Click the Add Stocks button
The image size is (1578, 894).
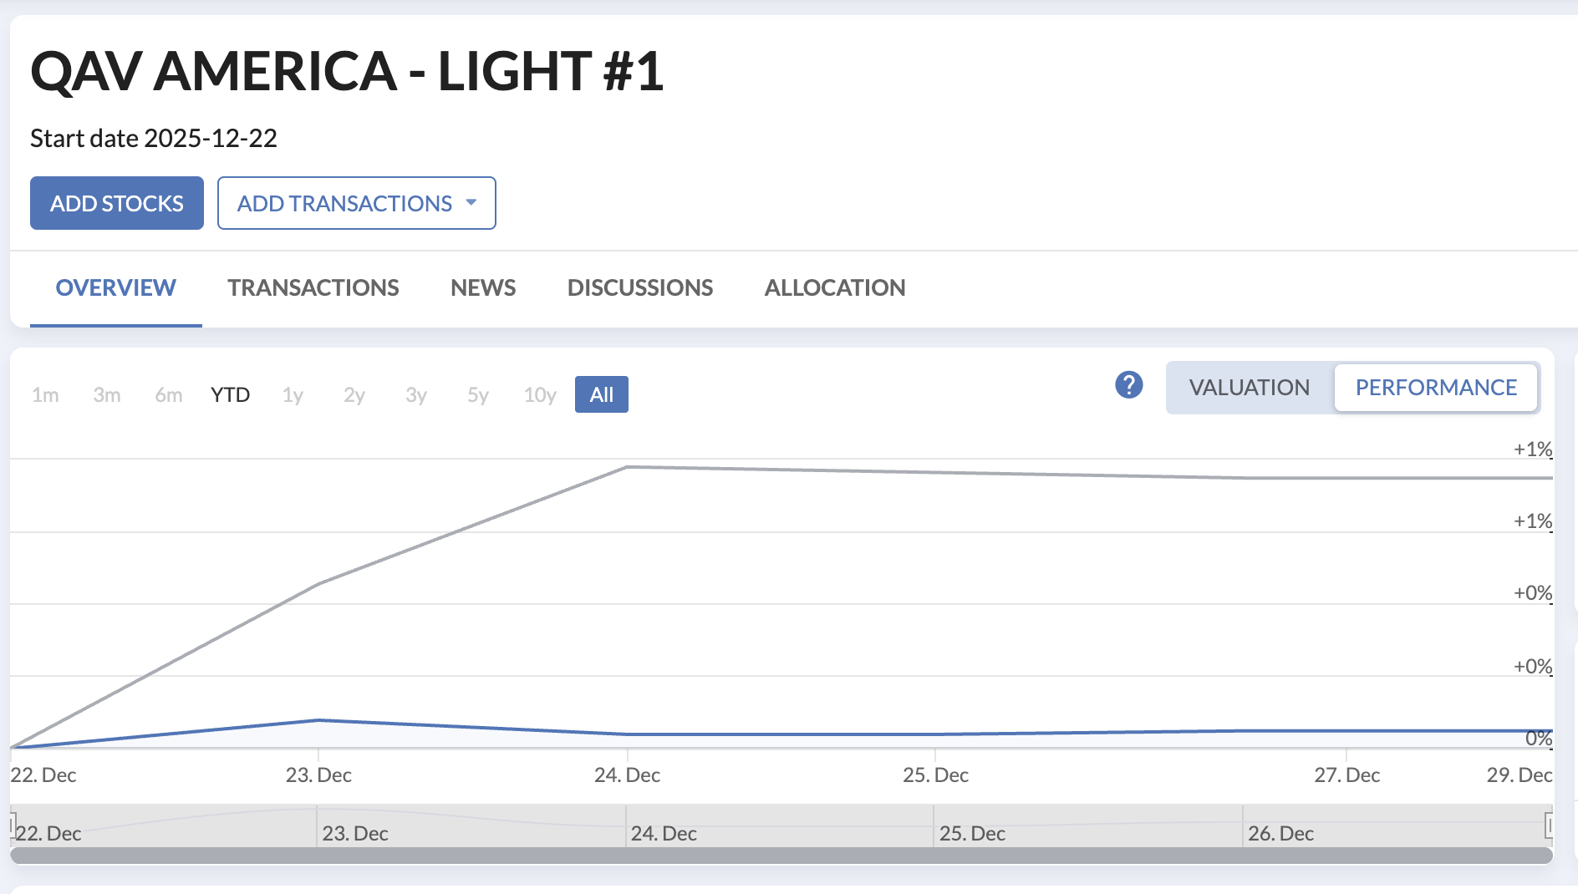pos(117,203)
